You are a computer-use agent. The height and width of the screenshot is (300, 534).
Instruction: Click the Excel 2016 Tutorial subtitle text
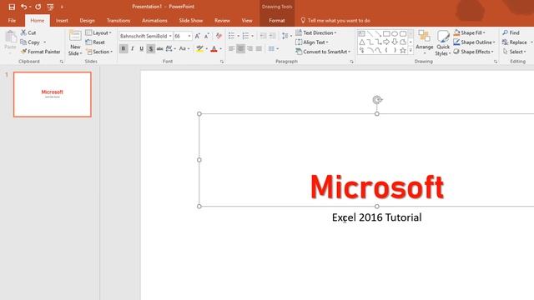[x=376, y=217]
